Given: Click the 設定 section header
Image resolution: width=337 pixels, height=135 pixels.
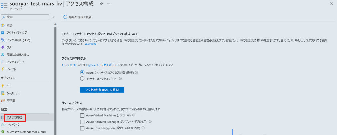Looking at the screenshot, I should (x=4, y=109).
